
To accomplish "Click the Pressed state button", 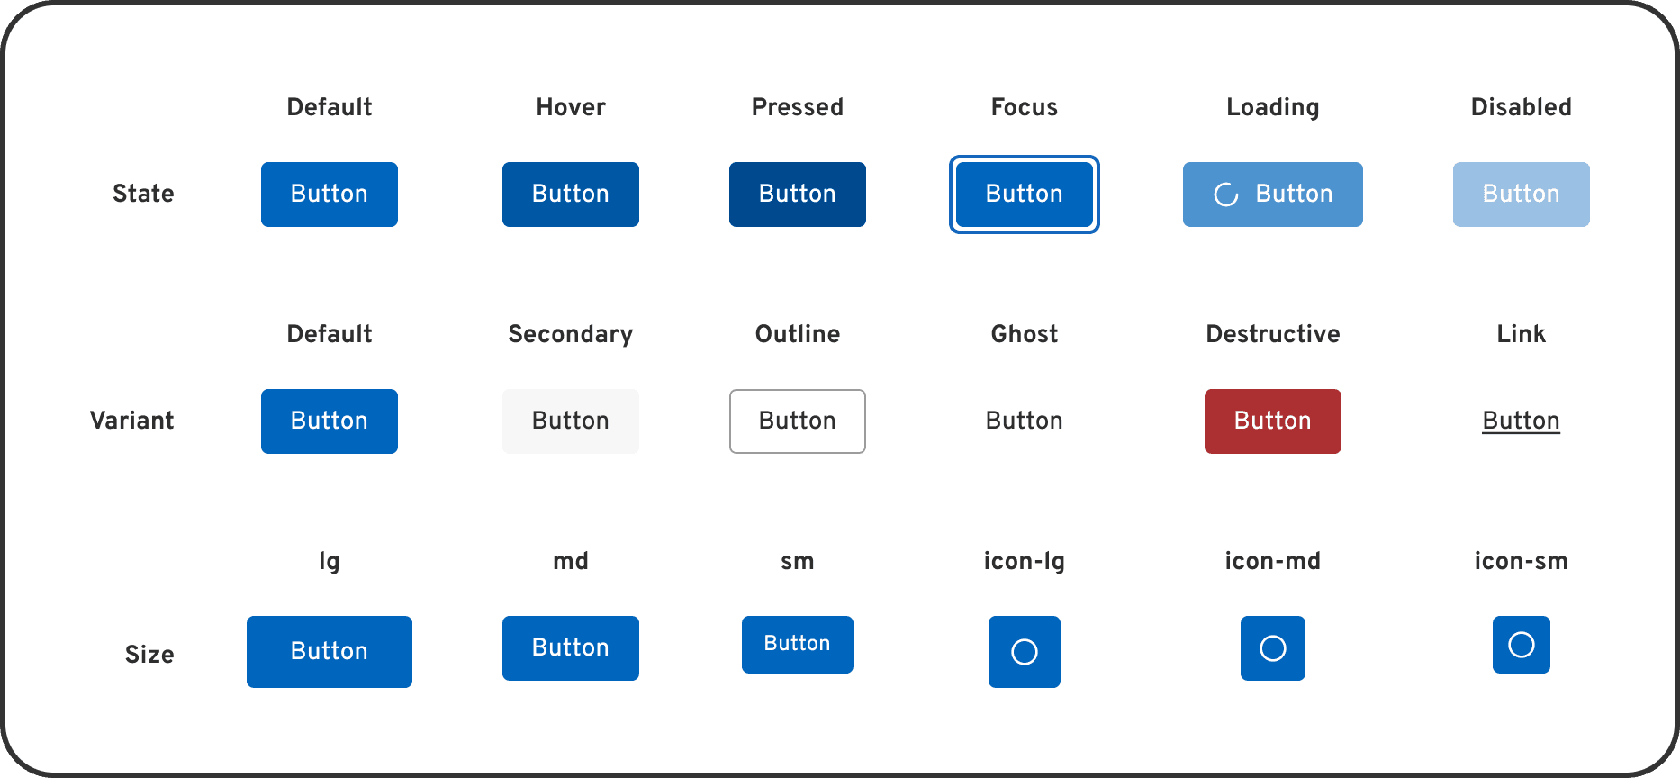I will click(x=797, y=194).
